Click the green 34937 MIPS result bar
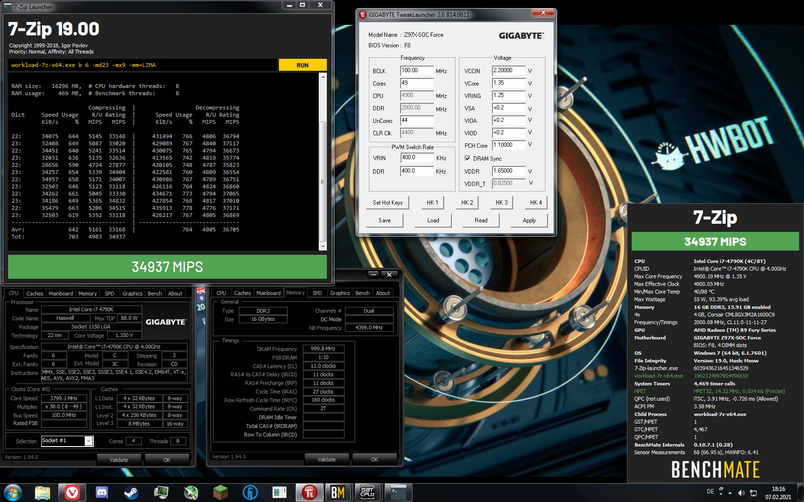Screen dimensions: 804x502 [x=167, y=267]
